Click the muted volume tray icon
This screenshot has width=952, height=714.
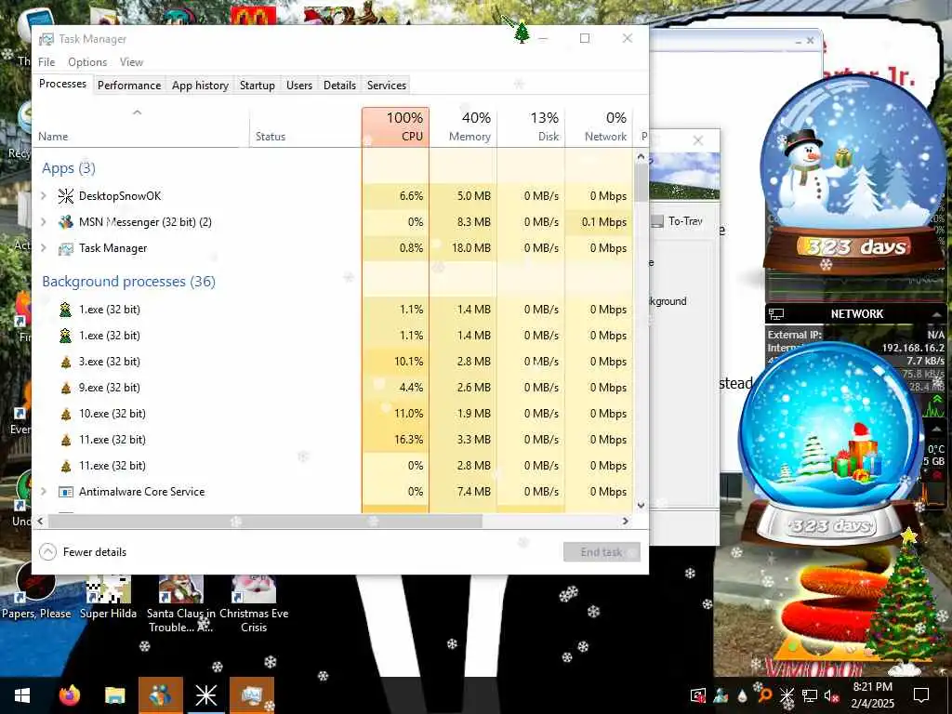click(x=831, y=695)
